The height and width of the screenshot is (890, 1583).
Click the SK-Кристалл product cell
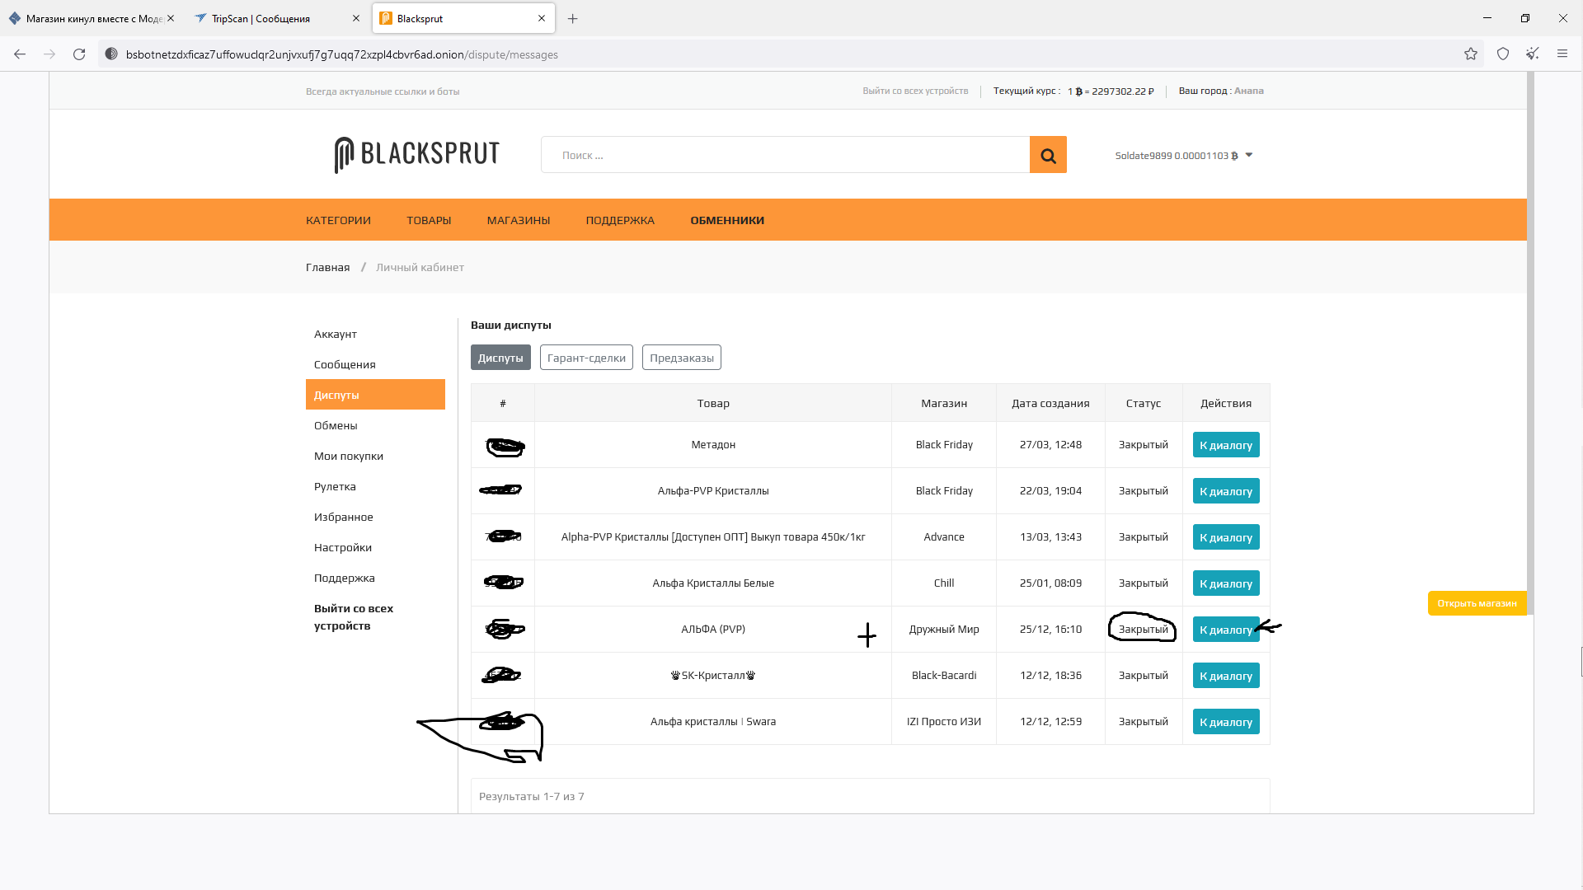tap(713, 676)
